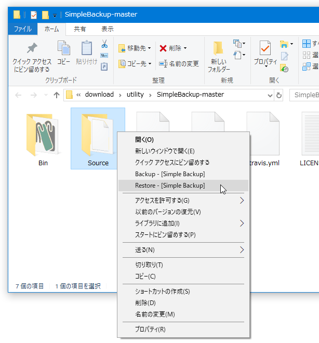Select the Bin folder
319x343 pixels.
pyautogui.click(x=43, y=139)
